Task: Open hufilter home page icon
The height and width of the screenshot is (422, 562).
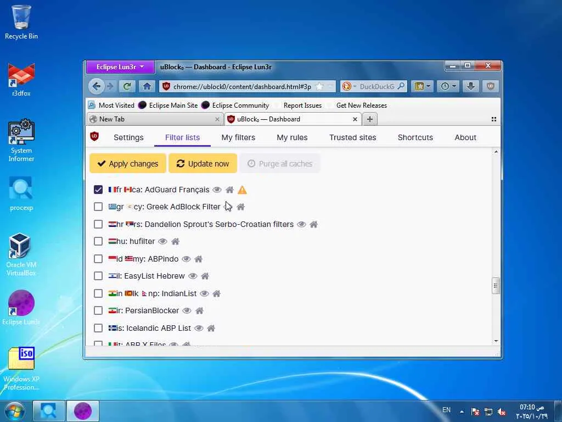Action: (175, 242)
